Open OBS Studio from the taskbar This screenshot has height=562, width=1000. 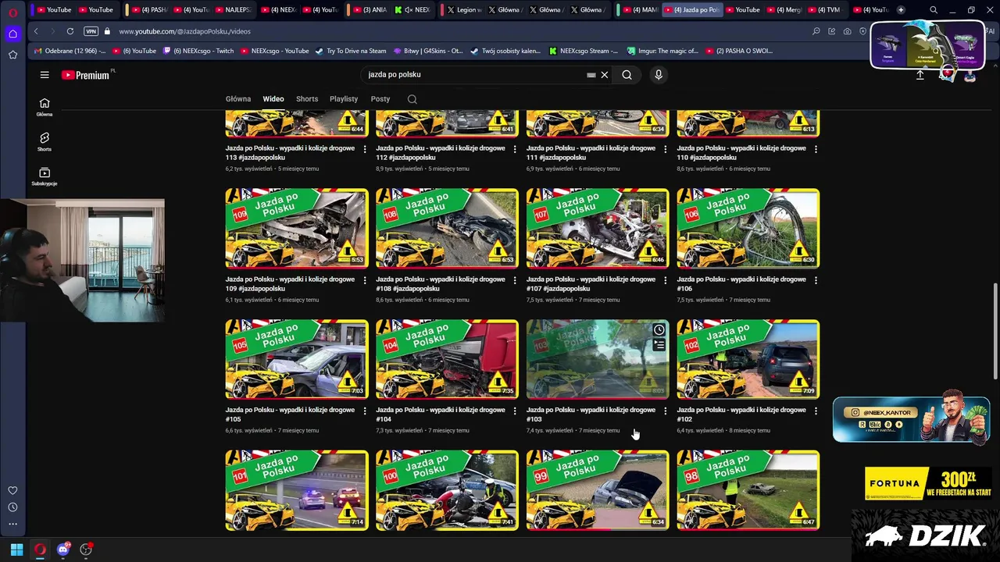(86, 550)
